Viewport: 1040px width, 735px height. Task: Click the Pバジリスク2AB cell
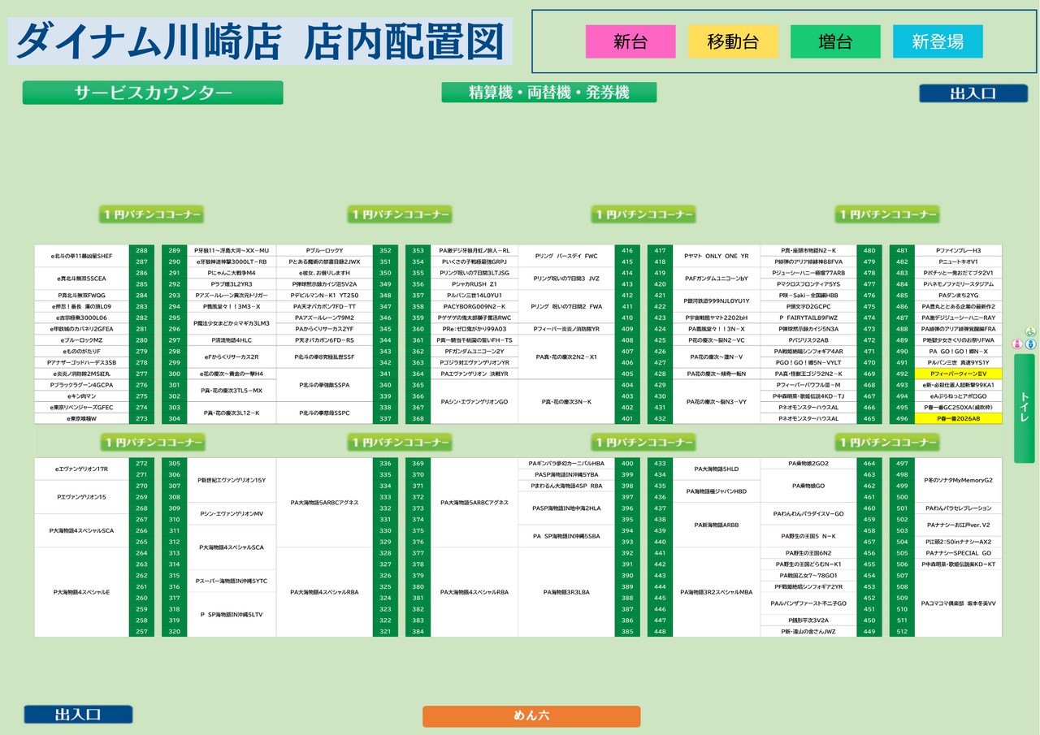pyautogui.click(x=808, y=340)
